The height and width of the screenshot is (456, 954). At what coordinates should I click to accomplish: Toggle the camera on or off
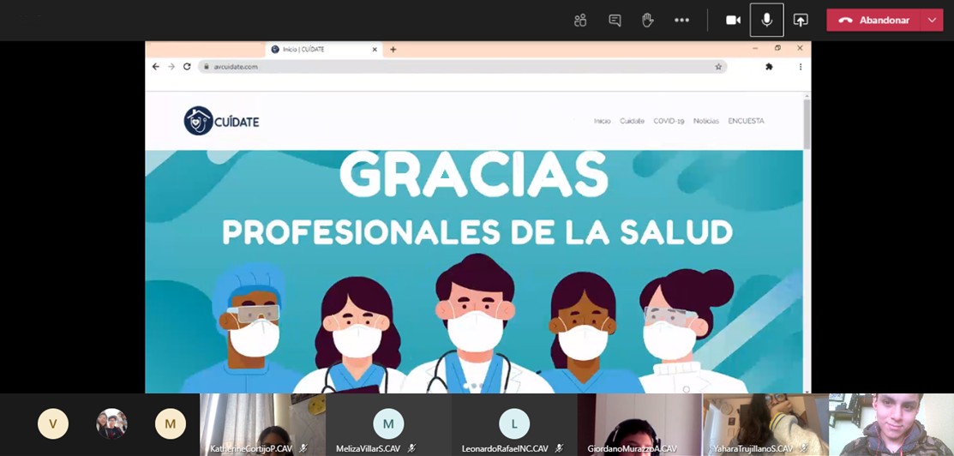point(733,20)
